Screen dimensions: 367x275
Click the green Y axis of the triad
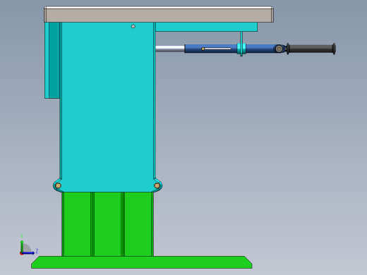coord(22,246)
